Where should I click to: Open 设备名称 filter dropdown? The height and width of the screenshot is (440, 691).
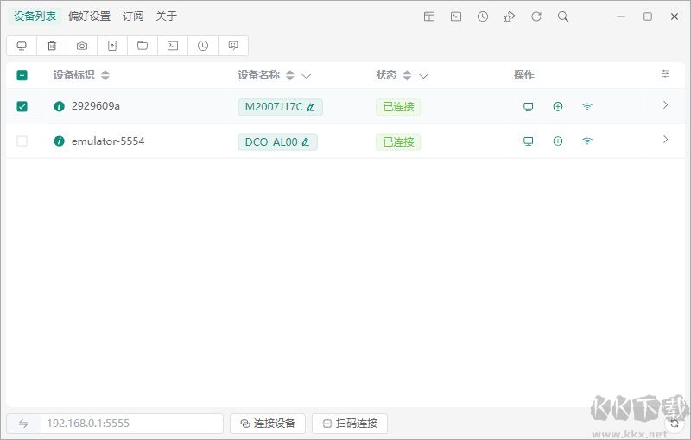click(x=307, y=76)
